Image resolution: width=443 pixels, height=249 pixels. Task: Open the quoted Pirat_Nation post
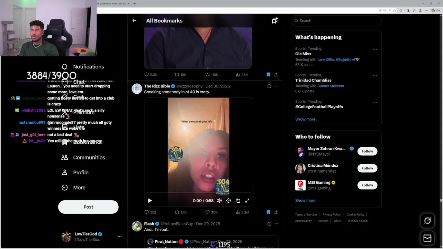[211, 242]
